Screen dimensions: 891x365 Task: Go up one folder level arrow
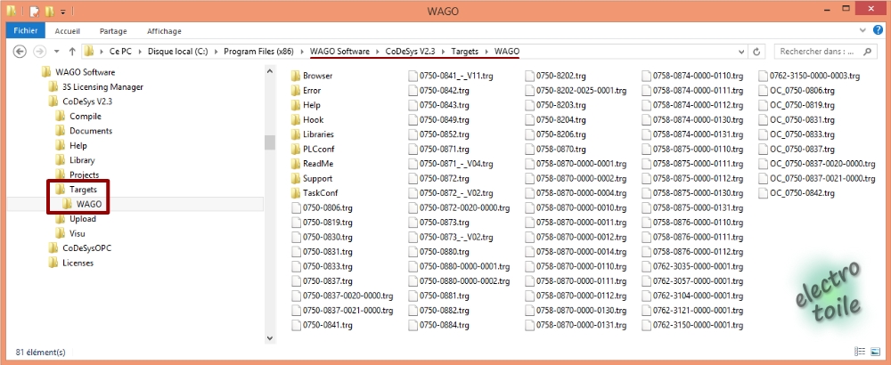pos(72,52)
